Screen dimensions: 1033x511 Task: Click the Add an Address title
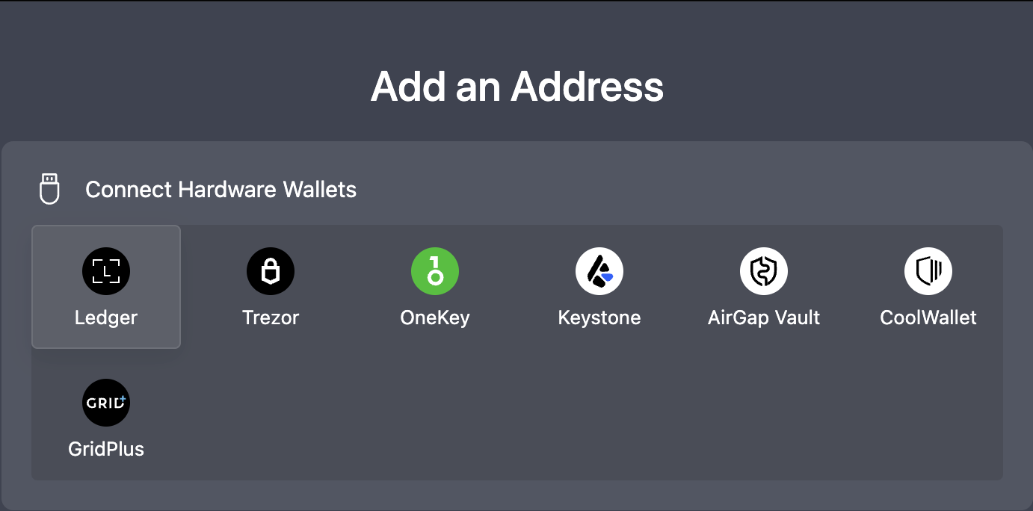pyautogui.click(x=517, y=86)
